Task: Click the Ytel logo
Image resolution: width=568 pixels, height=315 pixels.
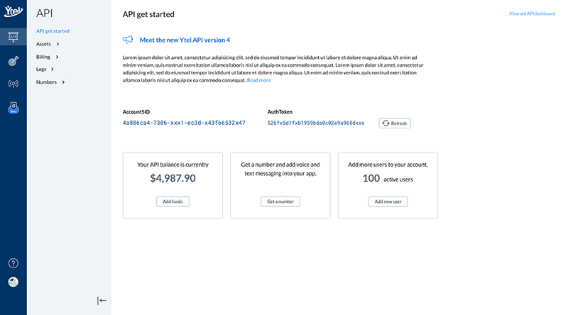Action: coord(13,11)
